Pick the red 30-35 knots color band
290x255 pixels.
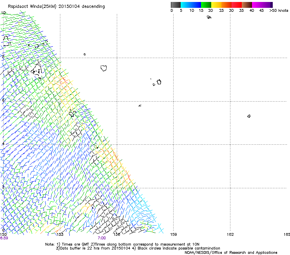point(237,5)
